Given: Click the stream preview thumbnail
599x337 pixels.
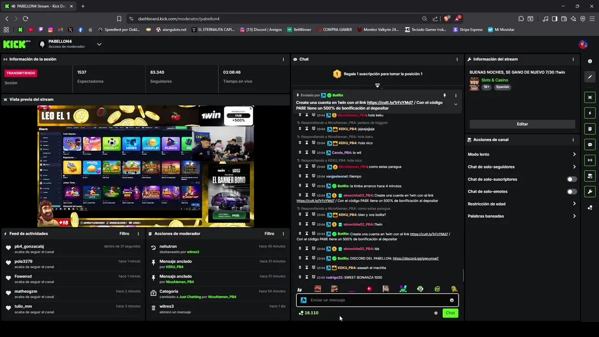Looking at the screenshot, I should (x=146, y=166).
